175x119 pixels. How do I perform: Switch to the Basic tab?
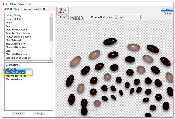(17, 9)
